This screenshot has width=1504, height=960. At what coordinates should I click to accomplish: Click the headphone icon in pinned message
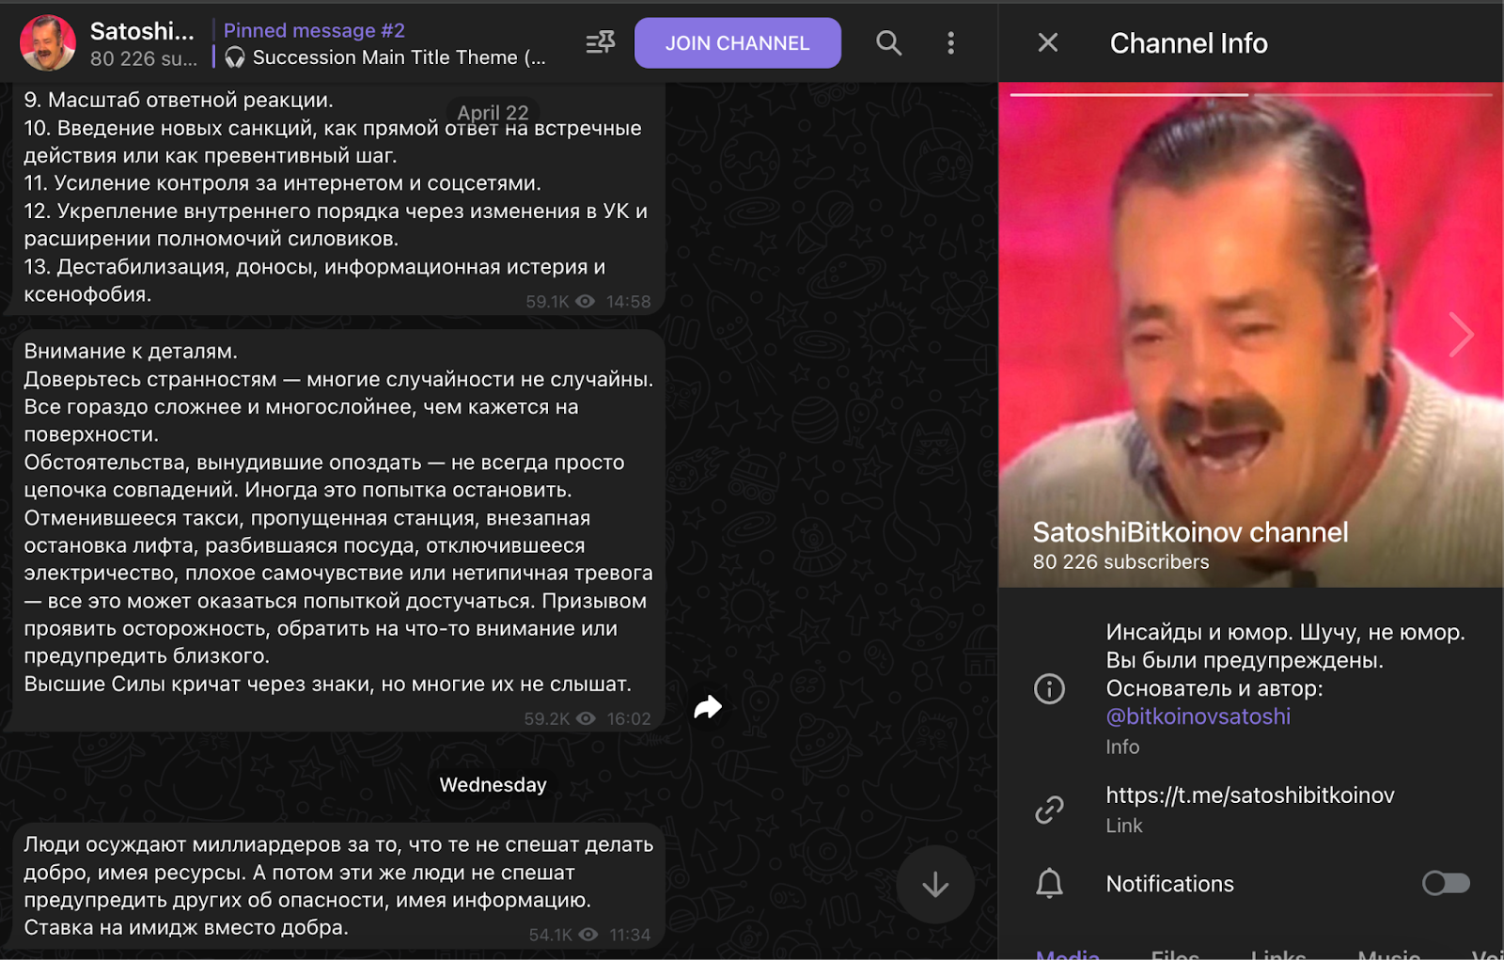[x=235, y=57]
